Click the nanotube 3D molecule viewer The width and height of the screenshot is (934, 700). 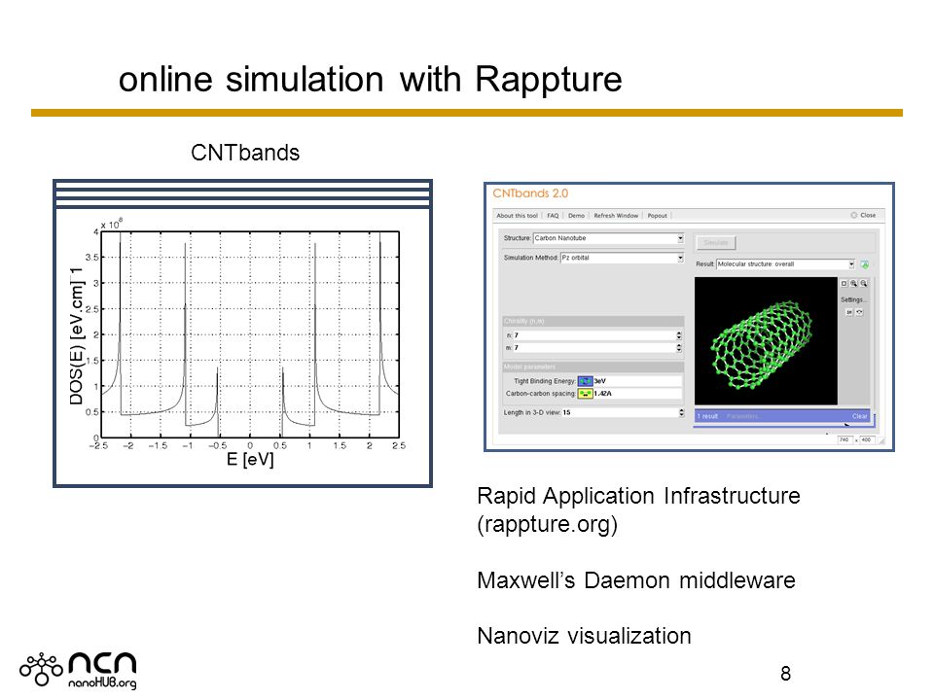(x=766, y=340)
